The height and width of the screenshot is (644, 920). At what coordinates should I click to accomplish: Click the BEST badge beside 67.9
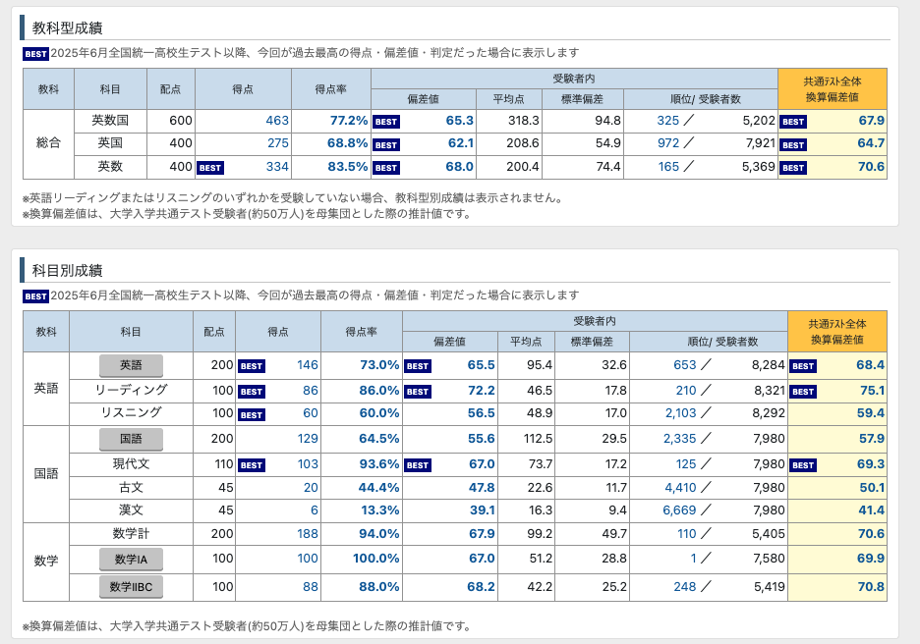pos(793,122)
